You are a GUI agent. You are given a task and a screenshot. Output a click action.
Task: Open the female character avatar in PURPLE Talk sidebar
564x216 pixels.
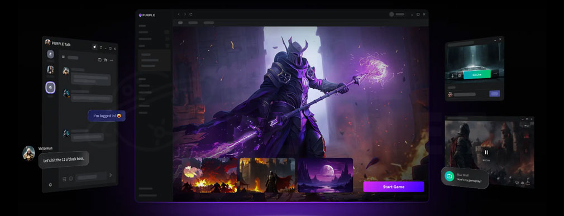[x=50, y=70]
